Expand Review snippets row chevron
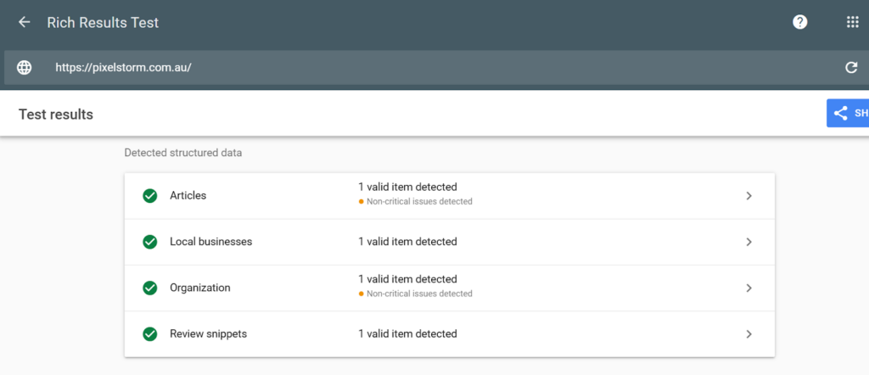This screenshot has height=375, width=869. click(x=748, y=333)
